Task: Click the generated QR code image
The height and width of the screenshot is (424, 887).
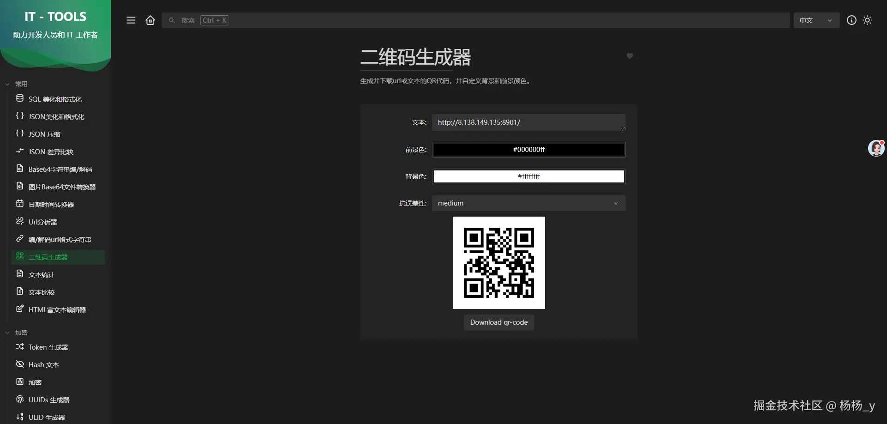Action: (499, 263)
